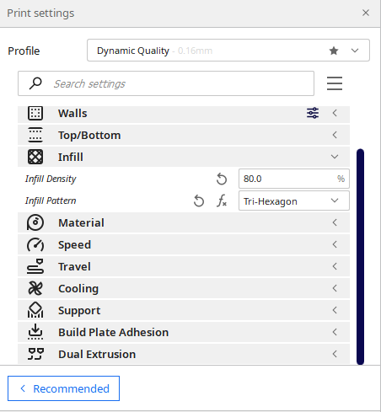Click the Speed section label
The image size is (381, 412).
point(74,245)
